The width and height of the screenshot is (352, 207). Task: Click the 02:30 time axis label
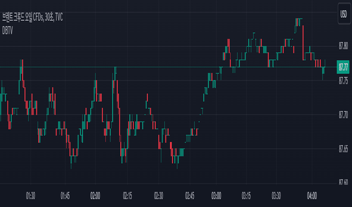(x=159, y=196)
